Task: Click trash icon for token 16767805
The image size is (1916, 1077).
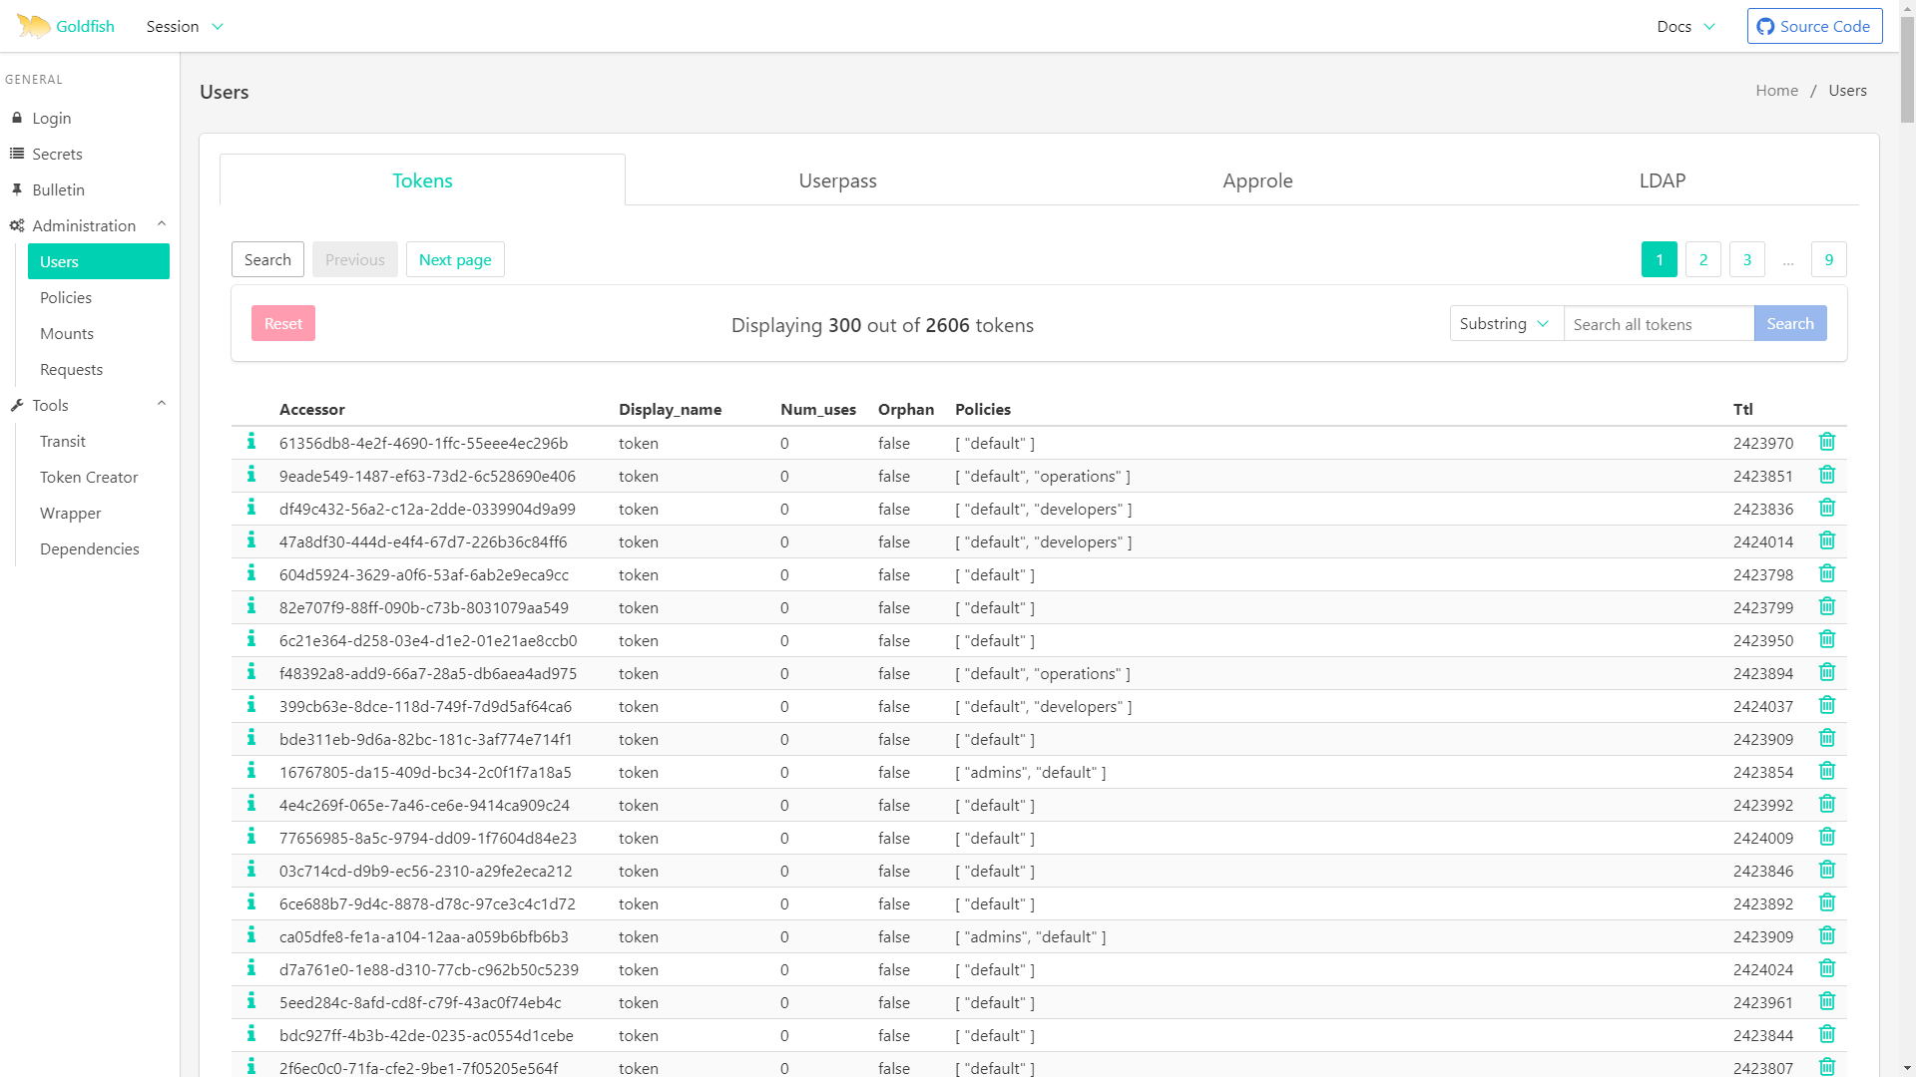Action: 1826,771
